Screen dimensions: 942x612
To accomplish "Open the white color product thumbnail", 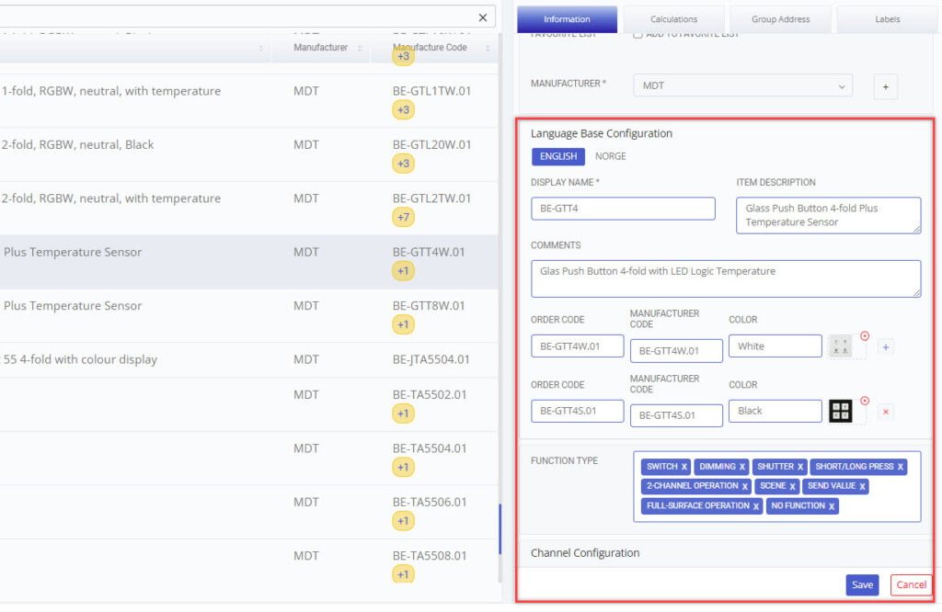I will (x=841, y=346).
